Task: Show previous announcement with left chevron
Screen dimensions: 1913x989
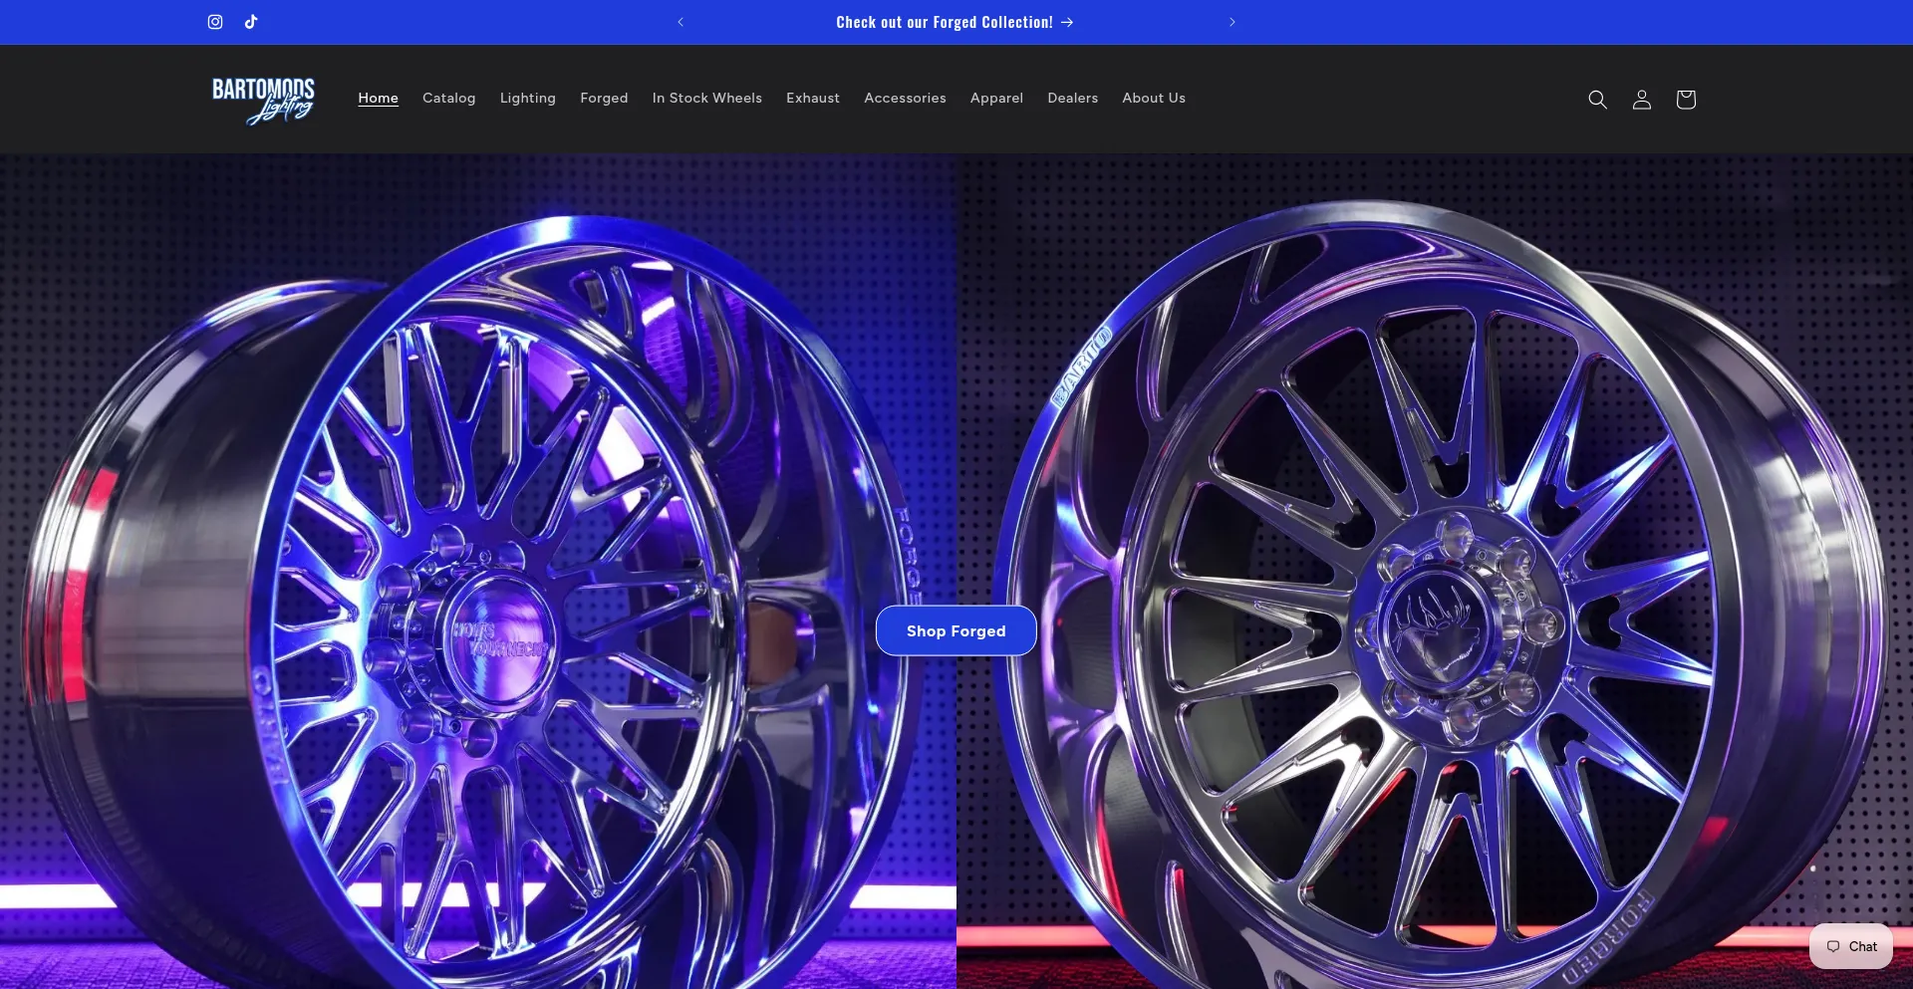Action: click(681, 22)
